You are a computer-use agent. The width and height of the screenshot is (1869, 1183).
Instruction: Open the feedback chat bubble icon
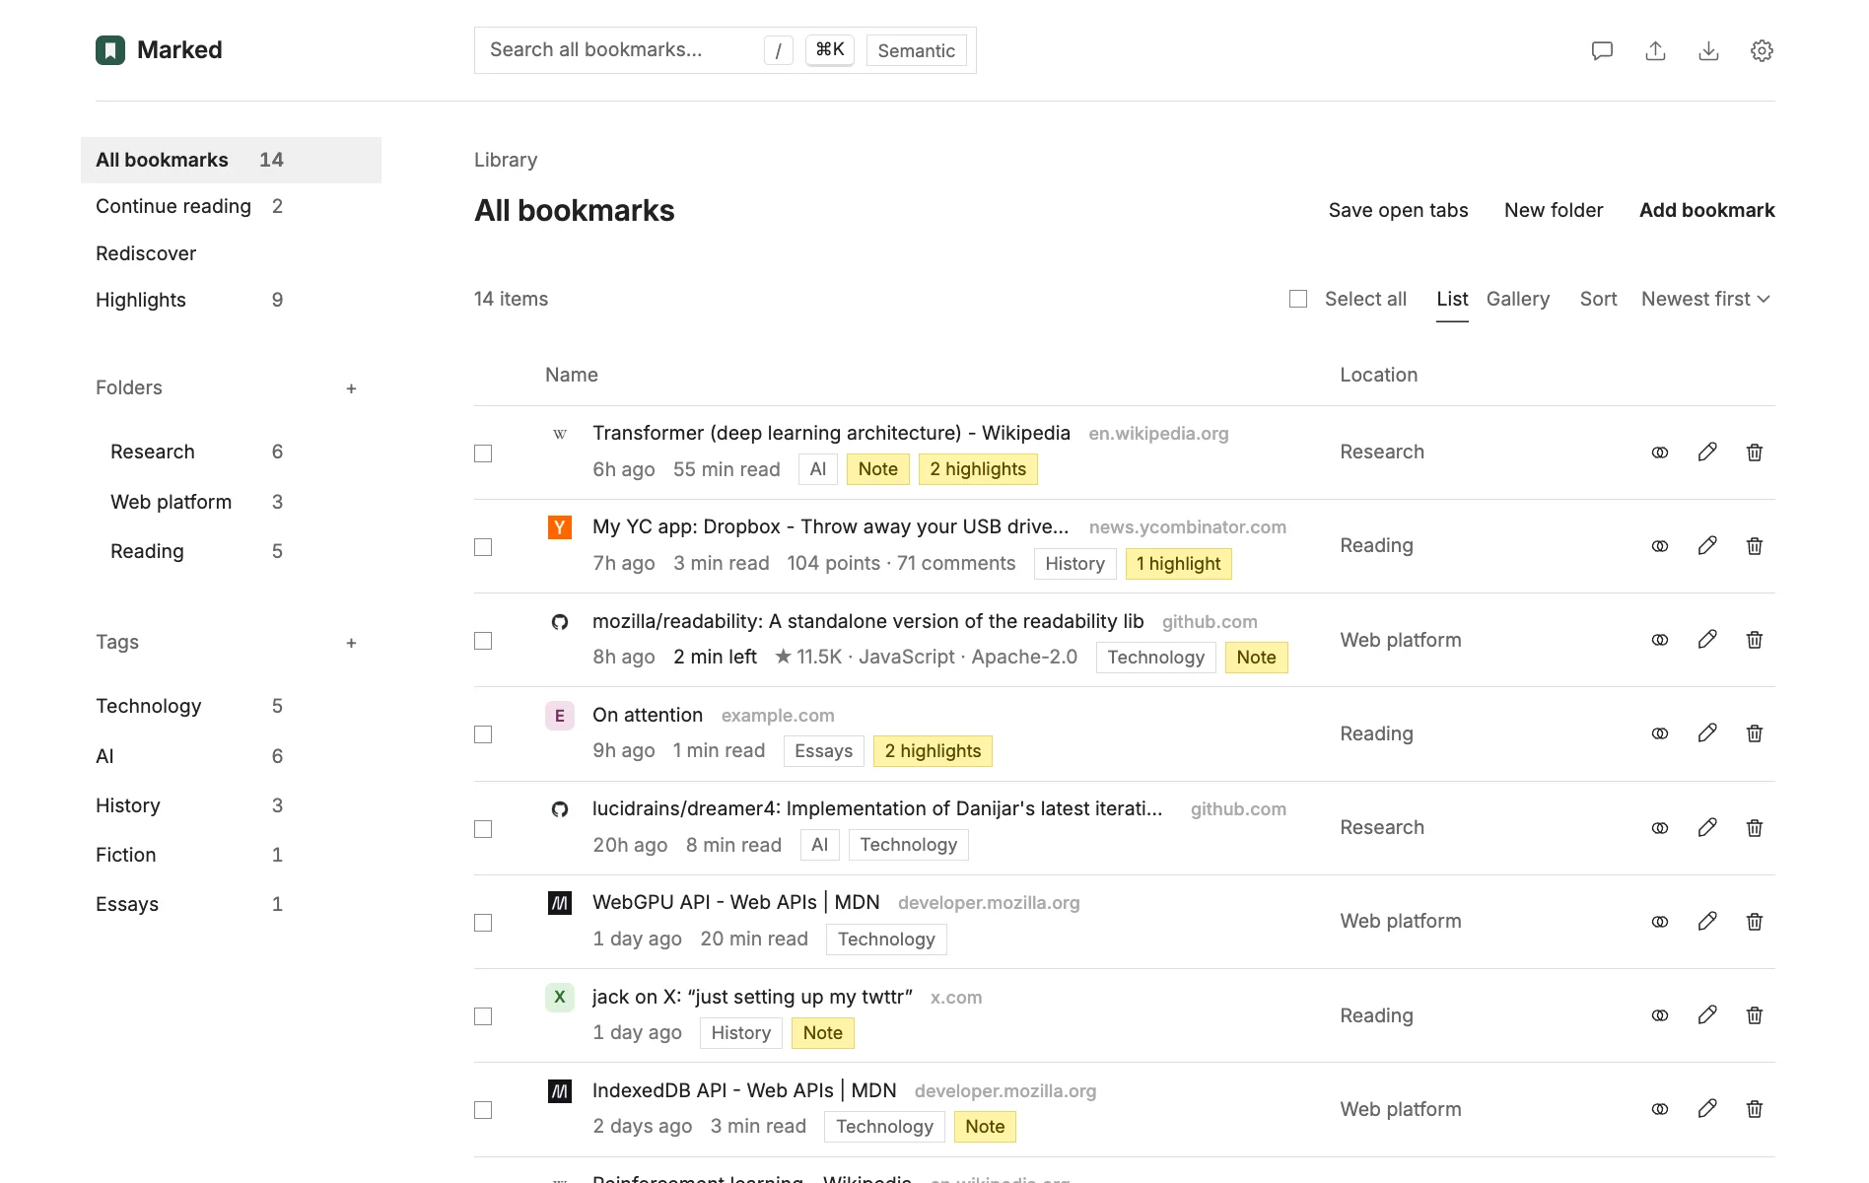[x=1602, y=50]
